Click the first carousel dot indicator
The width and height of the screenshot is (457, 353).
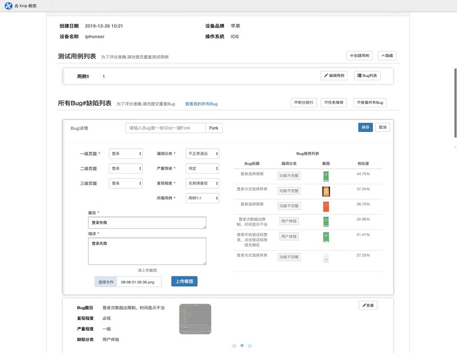point(234,346)
